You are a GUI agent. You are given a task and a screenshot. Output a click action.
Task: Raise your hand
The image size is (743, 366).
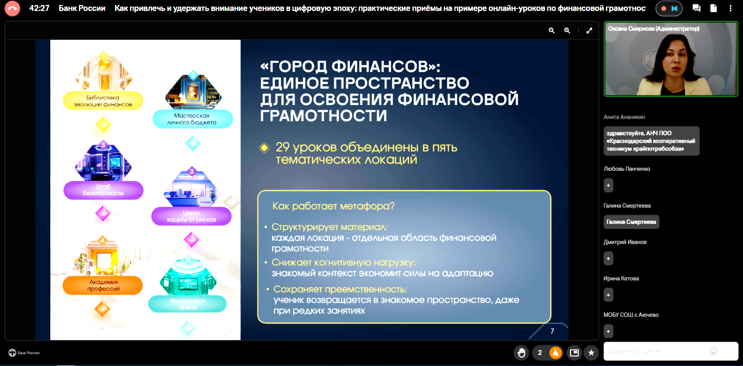point(521,353)
